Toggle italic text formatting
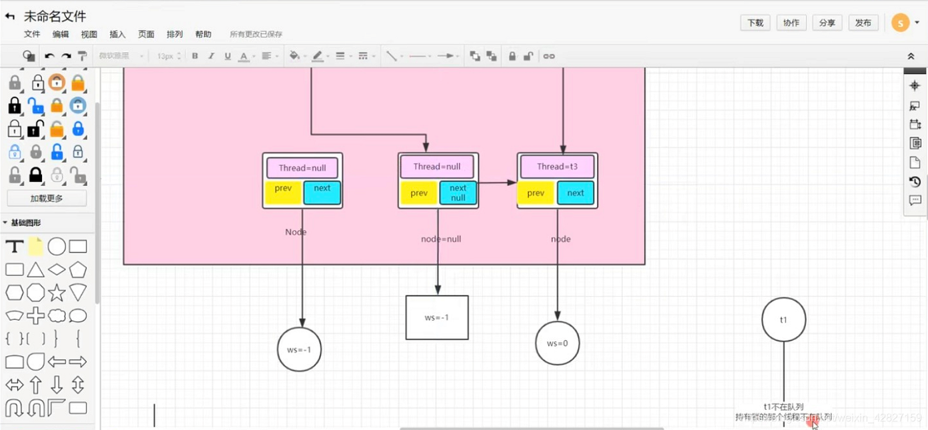The image size is (928, 430). tap(211, 56)
